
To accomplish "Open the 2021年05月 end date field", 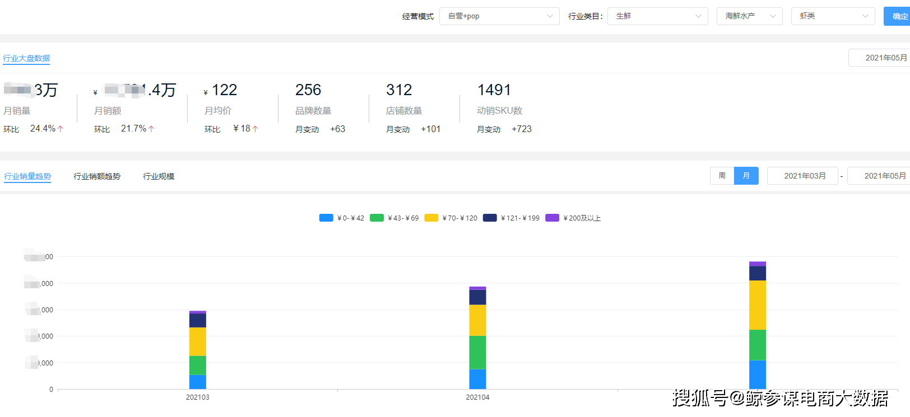I will (x=879, y=176).
